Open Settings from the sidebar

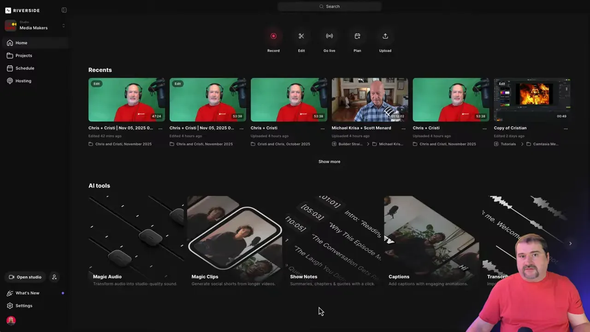click(x=24, y=305)
